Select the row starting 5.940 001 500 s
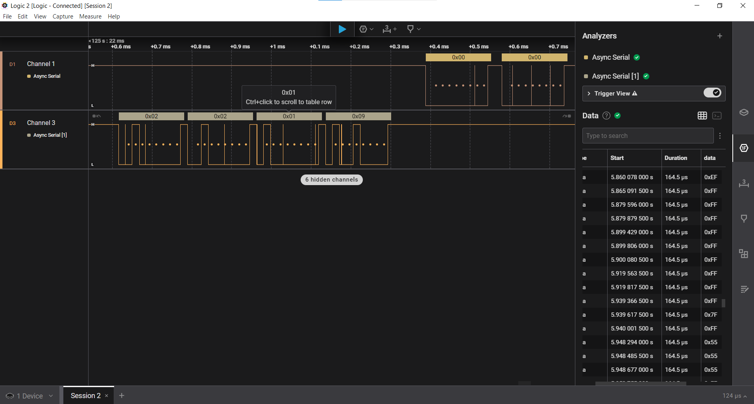The image size is (754, 404). [652, 329]
